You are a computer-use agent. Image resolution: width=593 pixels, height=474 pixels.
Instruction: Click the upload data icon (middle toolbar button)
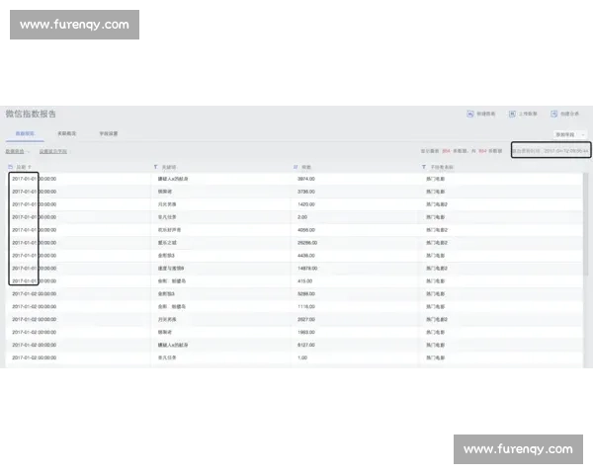click(x=511, y=115)
